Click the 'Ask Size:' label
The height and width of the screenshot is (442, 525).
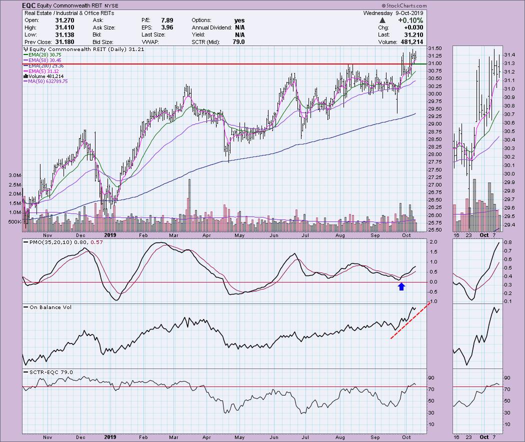click(104, 27)
